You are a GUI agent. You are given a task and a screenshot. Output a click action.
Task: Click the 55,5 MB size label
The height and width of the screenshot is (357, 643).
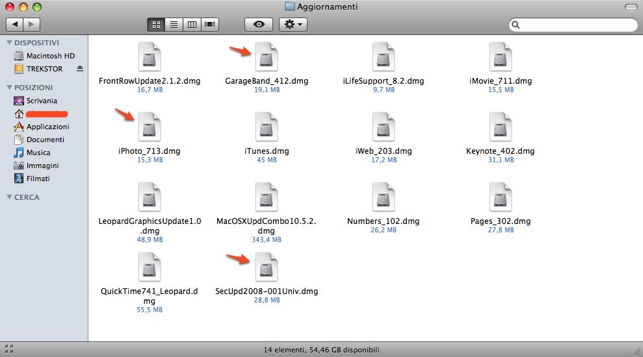pyautogui.click(x=150, y=310)
